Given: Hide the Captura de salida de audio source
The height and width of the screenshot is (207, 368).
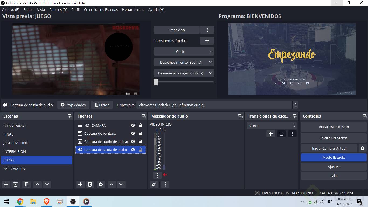Looking at the screenshot, I should tap(133, 150).
